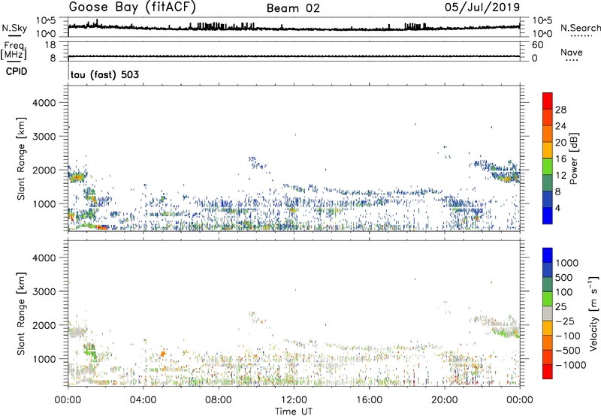Click the date '05/Jul/2019'
Screen dimensions: 601x416
point(482,8)
